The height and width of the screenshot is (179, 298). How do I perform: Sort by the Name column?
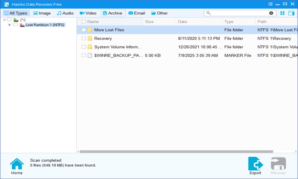point(93,22)
